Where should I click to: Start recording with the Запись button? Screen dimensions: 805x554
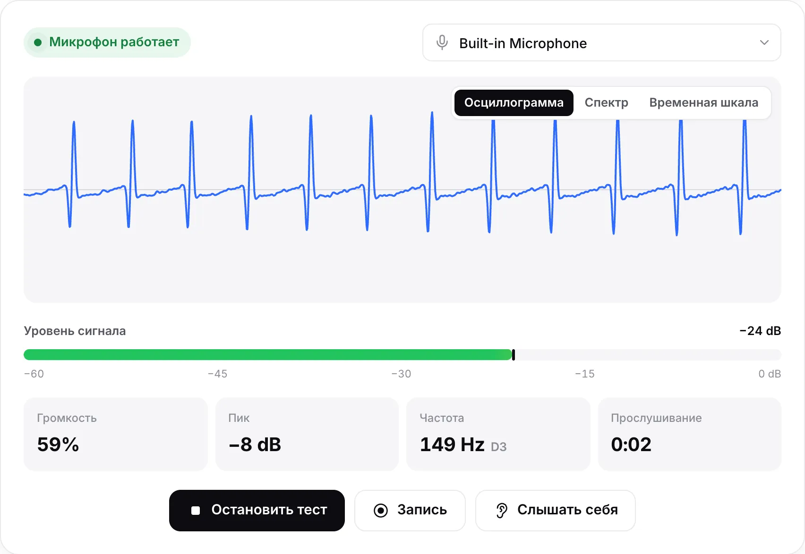(x=410, y=510)
